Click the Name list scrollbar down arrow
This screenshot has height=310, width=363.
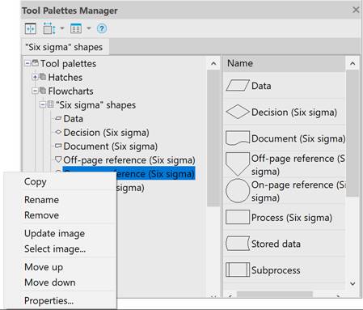[x=352, y=283]
